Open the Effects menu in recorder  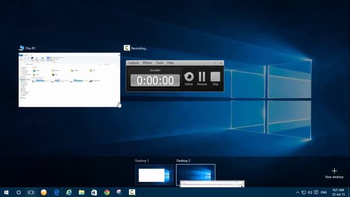(147, 63)
